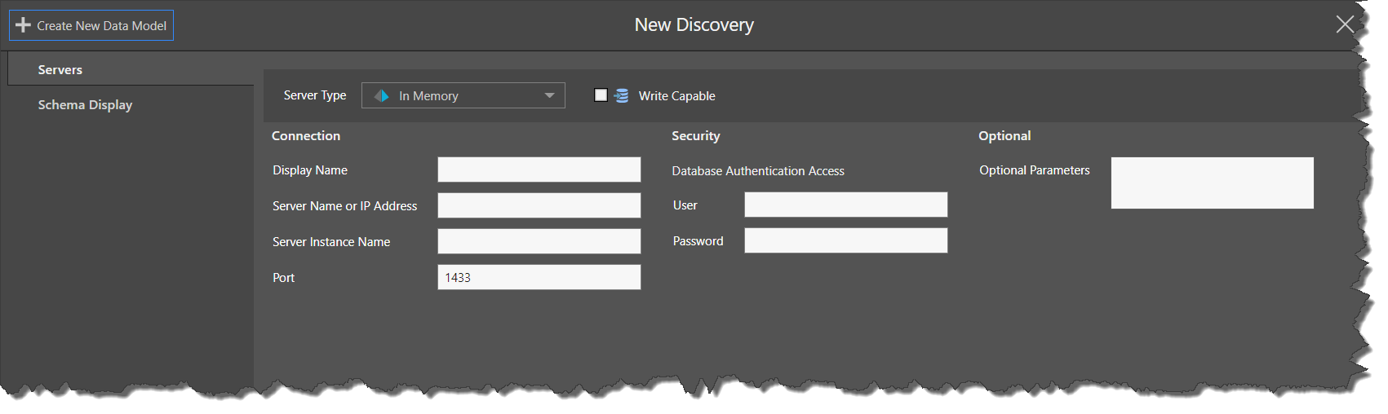Enable the Write Capable checkbox
Image resolution: width=1388 pixels, height=414 pixels.
pos(601,95)
